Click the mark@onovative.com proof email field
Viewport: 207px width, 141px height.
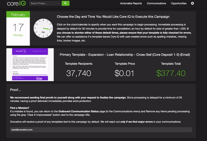tap(101, 130)
